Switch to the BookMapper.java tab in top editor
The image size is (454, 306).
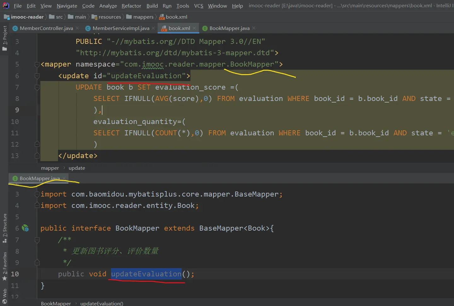click(229, 28)
